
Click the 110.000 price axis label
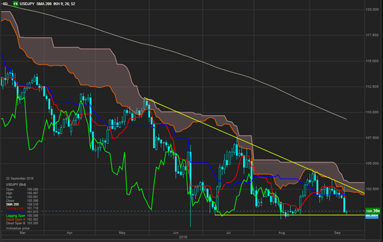pos(372,112)
